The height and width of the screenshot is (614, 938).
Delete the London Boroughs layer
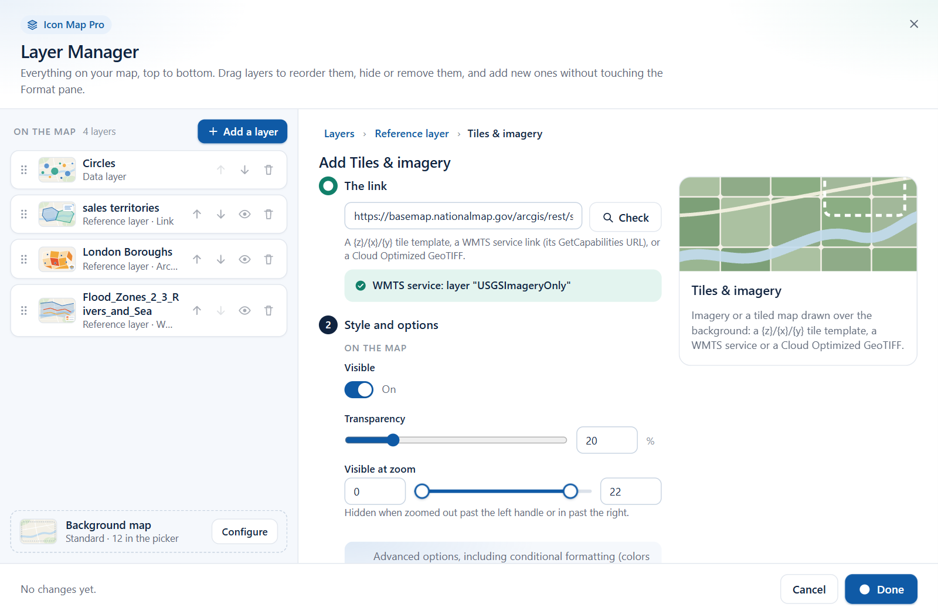click(x=269, y=259)
